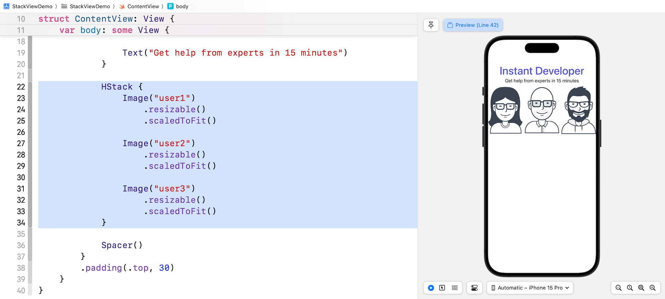Click the first user avatar in preview
Screen dimensions: 665x299
pos(505,110)
